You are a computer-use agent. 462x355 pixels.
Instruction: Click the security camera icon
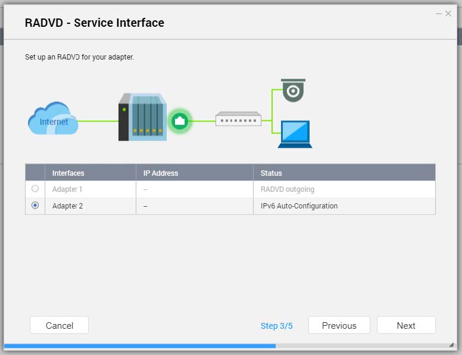[x=293, y=90]
